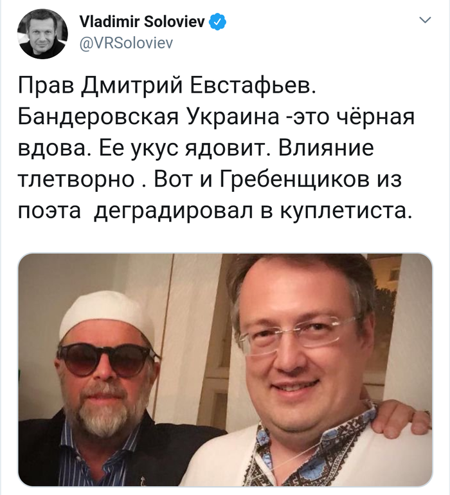Click the rimless eyeglasses in the photo
Screen dimensions: 450x495
298,335
